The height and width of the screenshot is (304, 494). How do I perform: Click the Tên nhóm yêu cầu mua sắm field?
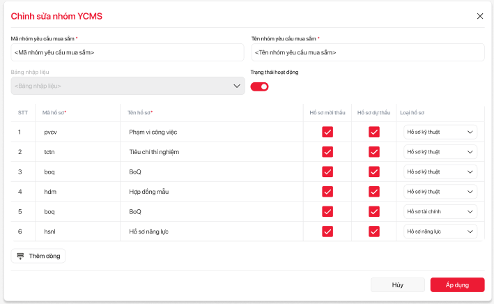(367, 52)
